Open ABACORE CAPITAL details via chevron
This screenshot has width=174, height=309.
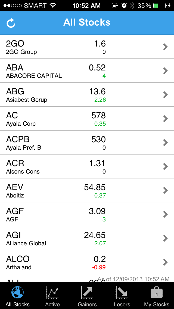(x=165, y=71)
